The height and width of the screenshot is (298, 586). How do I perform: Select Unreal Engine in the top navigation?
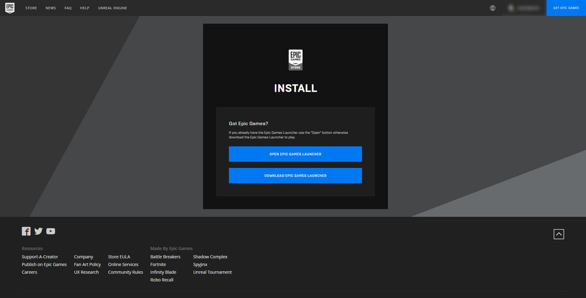pos(112,8)
